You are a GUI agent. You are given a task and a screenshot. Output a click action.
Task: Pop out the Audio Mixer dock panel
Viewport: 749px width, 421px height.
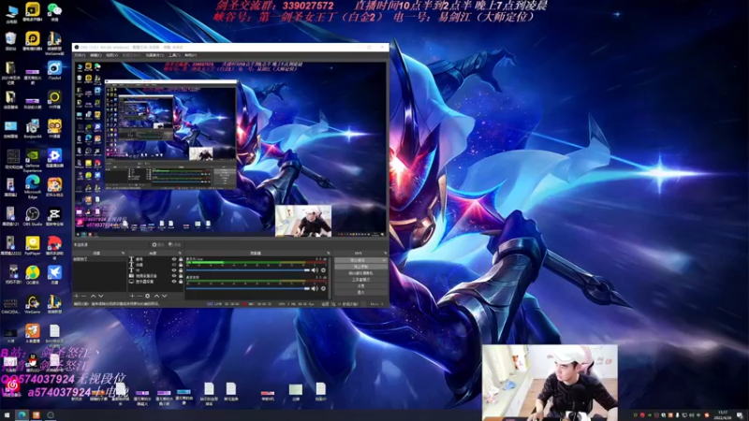pos(329,254)
